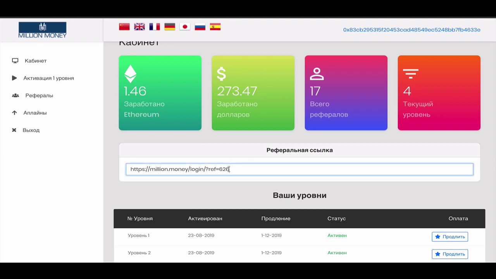This screenshot has width=496, height=279.
Task: Click Активен status in Уровень 1 row
Action: [337, 236]
